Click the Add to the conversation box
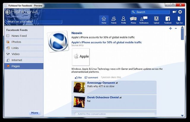 tap(115, 114)
